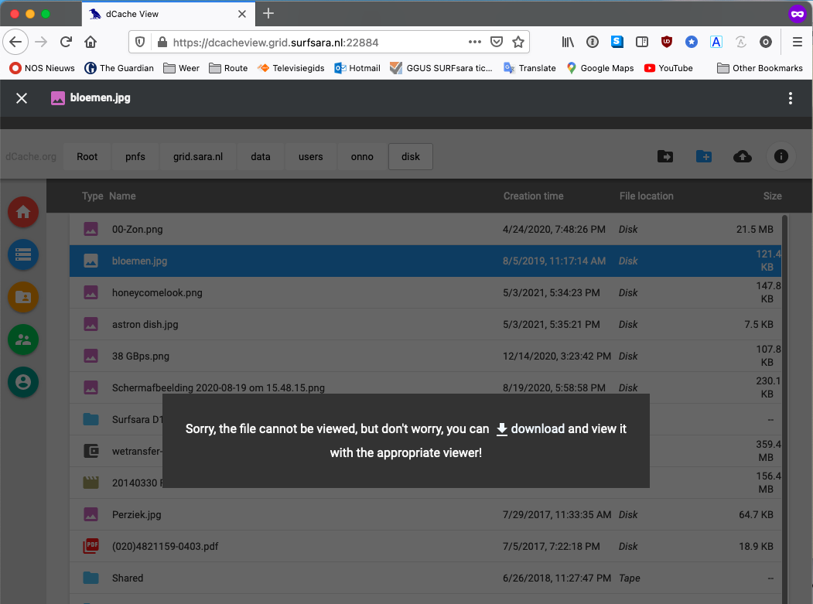Open the teal user account sidebar button
This screenshot has height=604, width=813.
pyautogui.click(x=23, y=382)
